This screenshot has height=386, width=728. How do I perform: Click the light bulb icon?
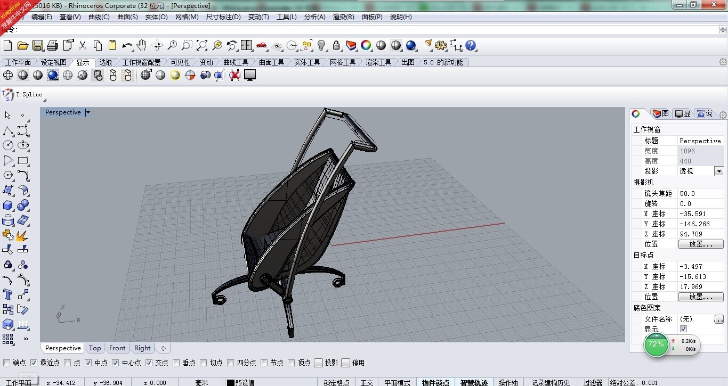tap(321, 45)
